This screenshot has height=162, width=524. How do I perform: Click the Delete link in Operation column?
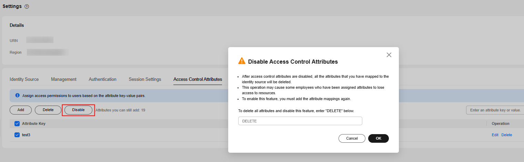tap(507, 135)
